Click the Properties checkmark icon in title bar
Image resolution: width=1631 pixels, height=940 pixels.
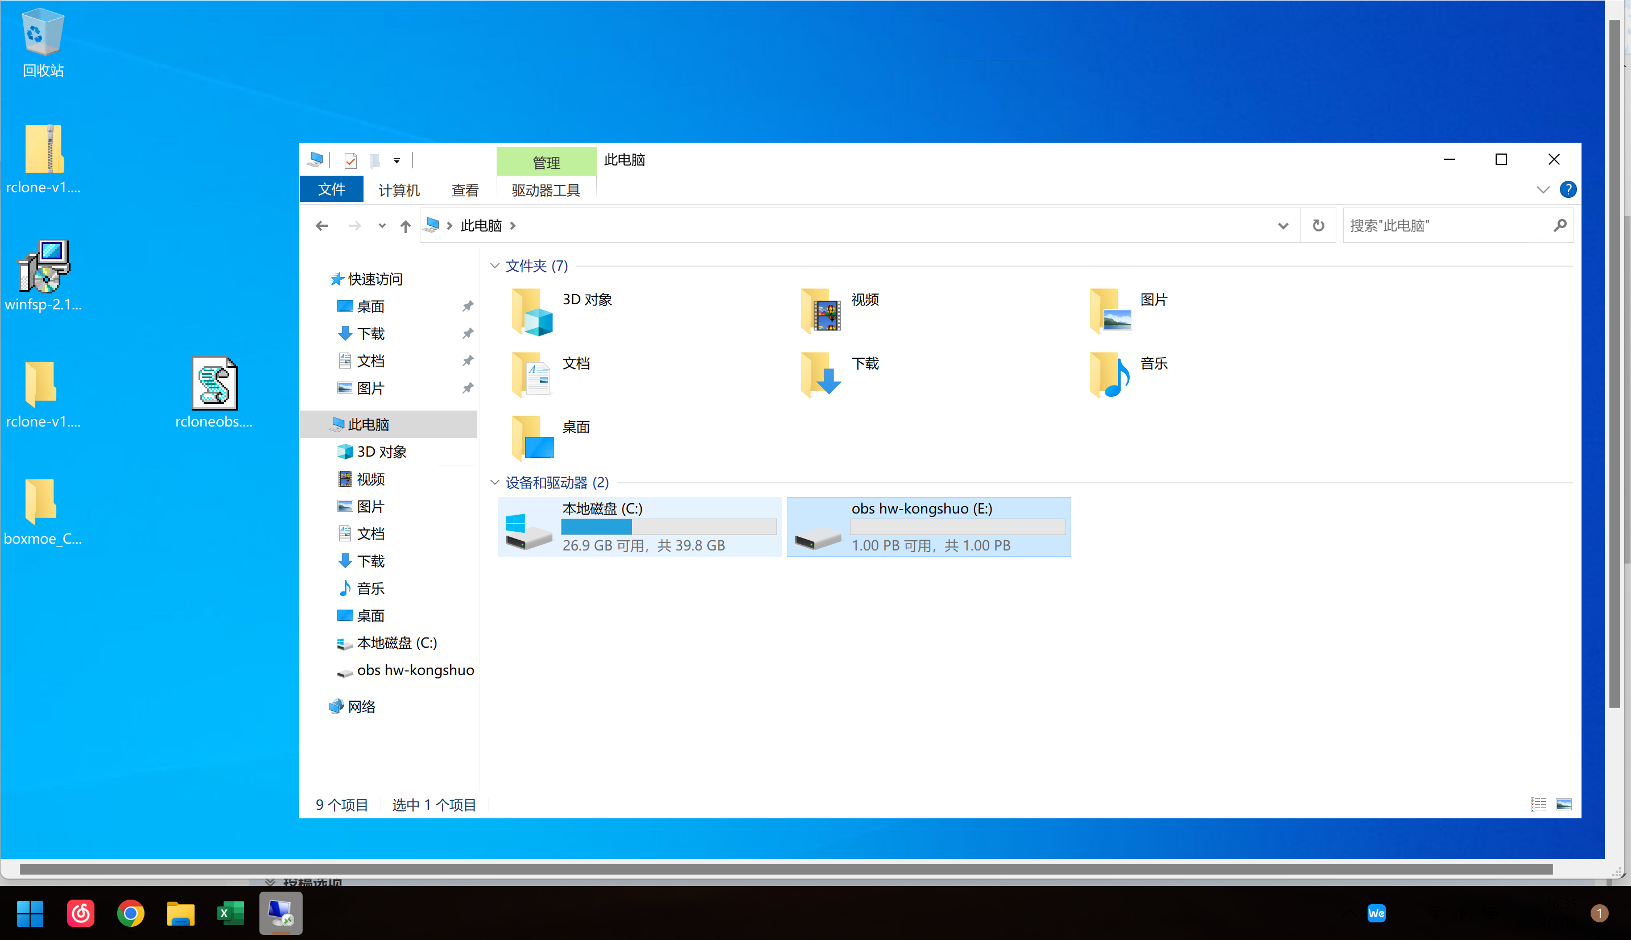tap(350, 160)
